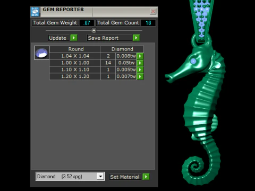Click the "Total Gem Weight" label
The image size is (255, 191).
pyautogui.click(x=55, y=23)
